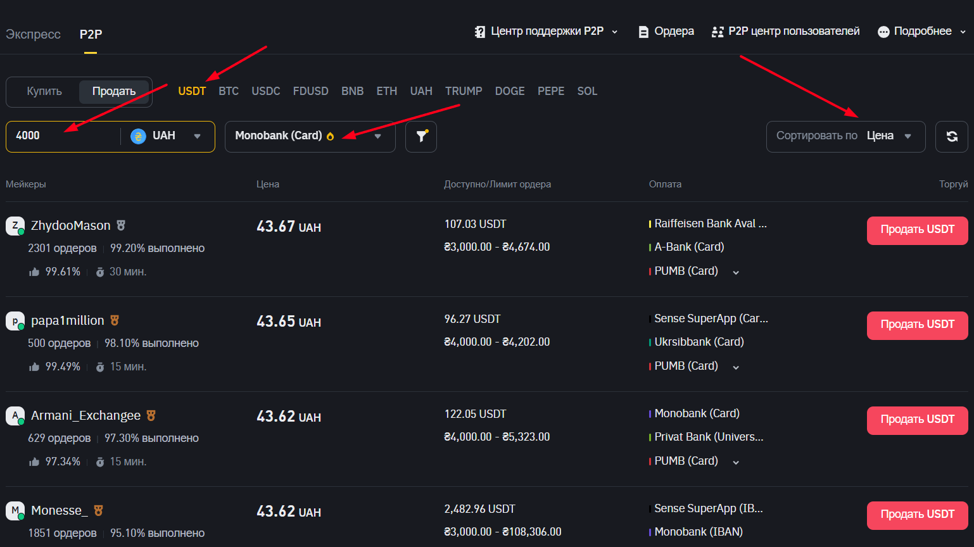Click Monesse_ avatar icon
974x547 pixels.
(x=15, y=511)
